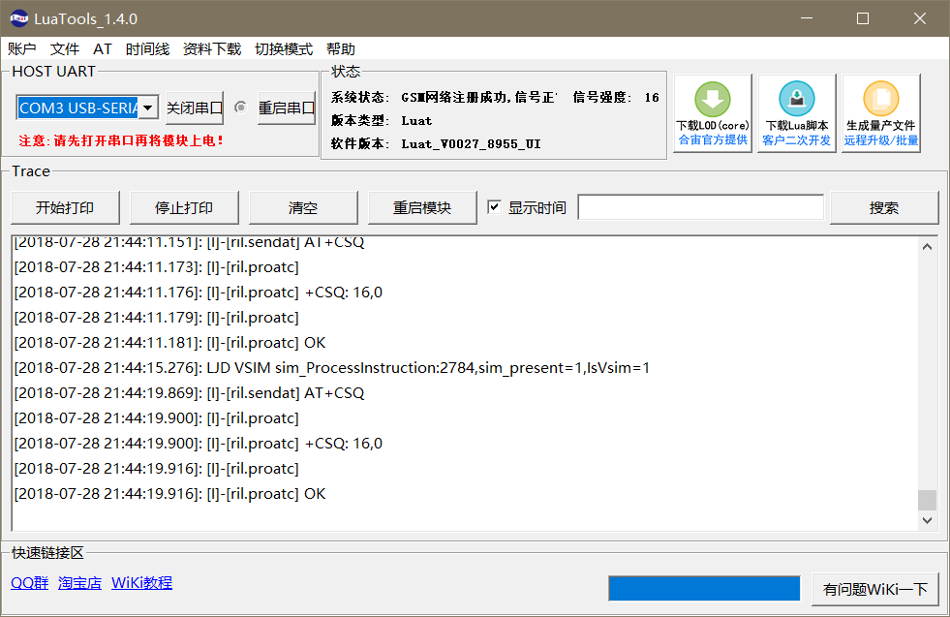
Task: Open the WiKi教程 link
Action: (x=141, y=583)
